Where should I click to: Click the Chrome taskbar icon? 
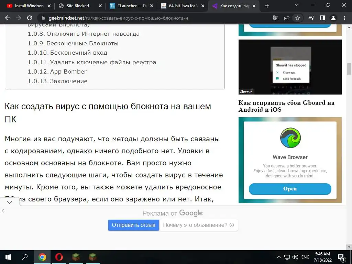point(42,257)
